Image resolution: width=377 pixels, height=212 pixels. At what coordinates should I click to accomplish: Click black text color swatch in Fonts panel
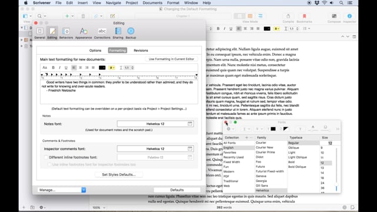(273, 129)
